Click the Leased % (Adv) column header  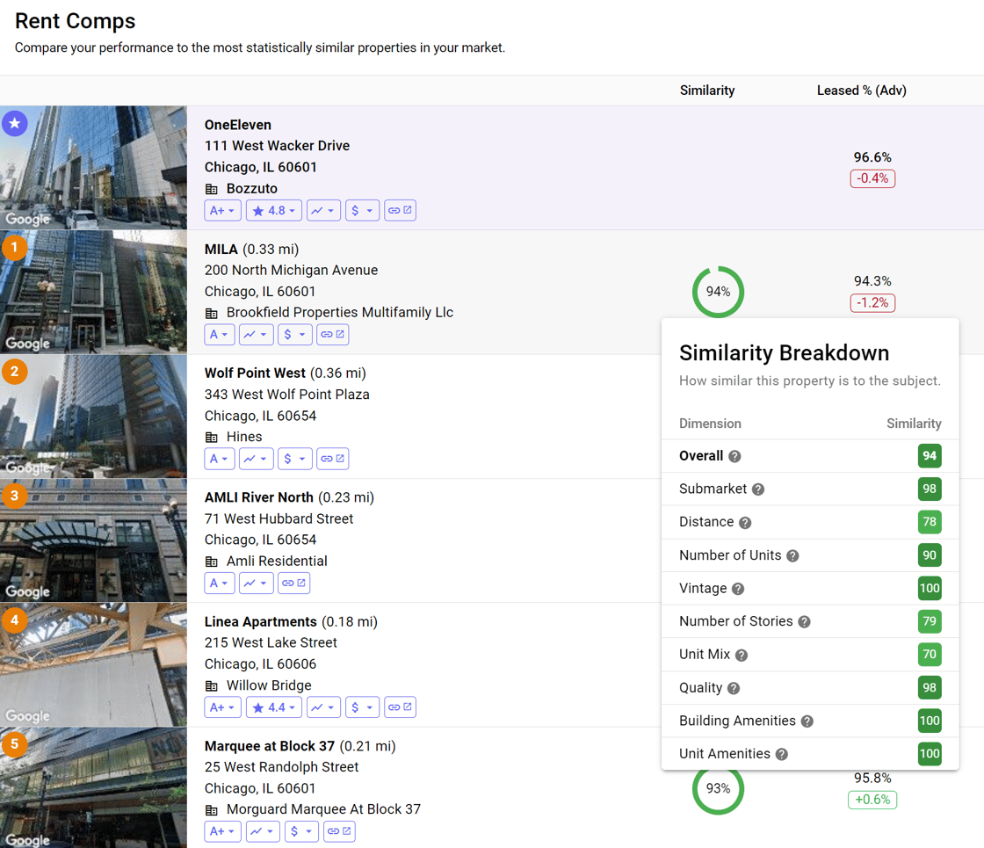[862, 91]
